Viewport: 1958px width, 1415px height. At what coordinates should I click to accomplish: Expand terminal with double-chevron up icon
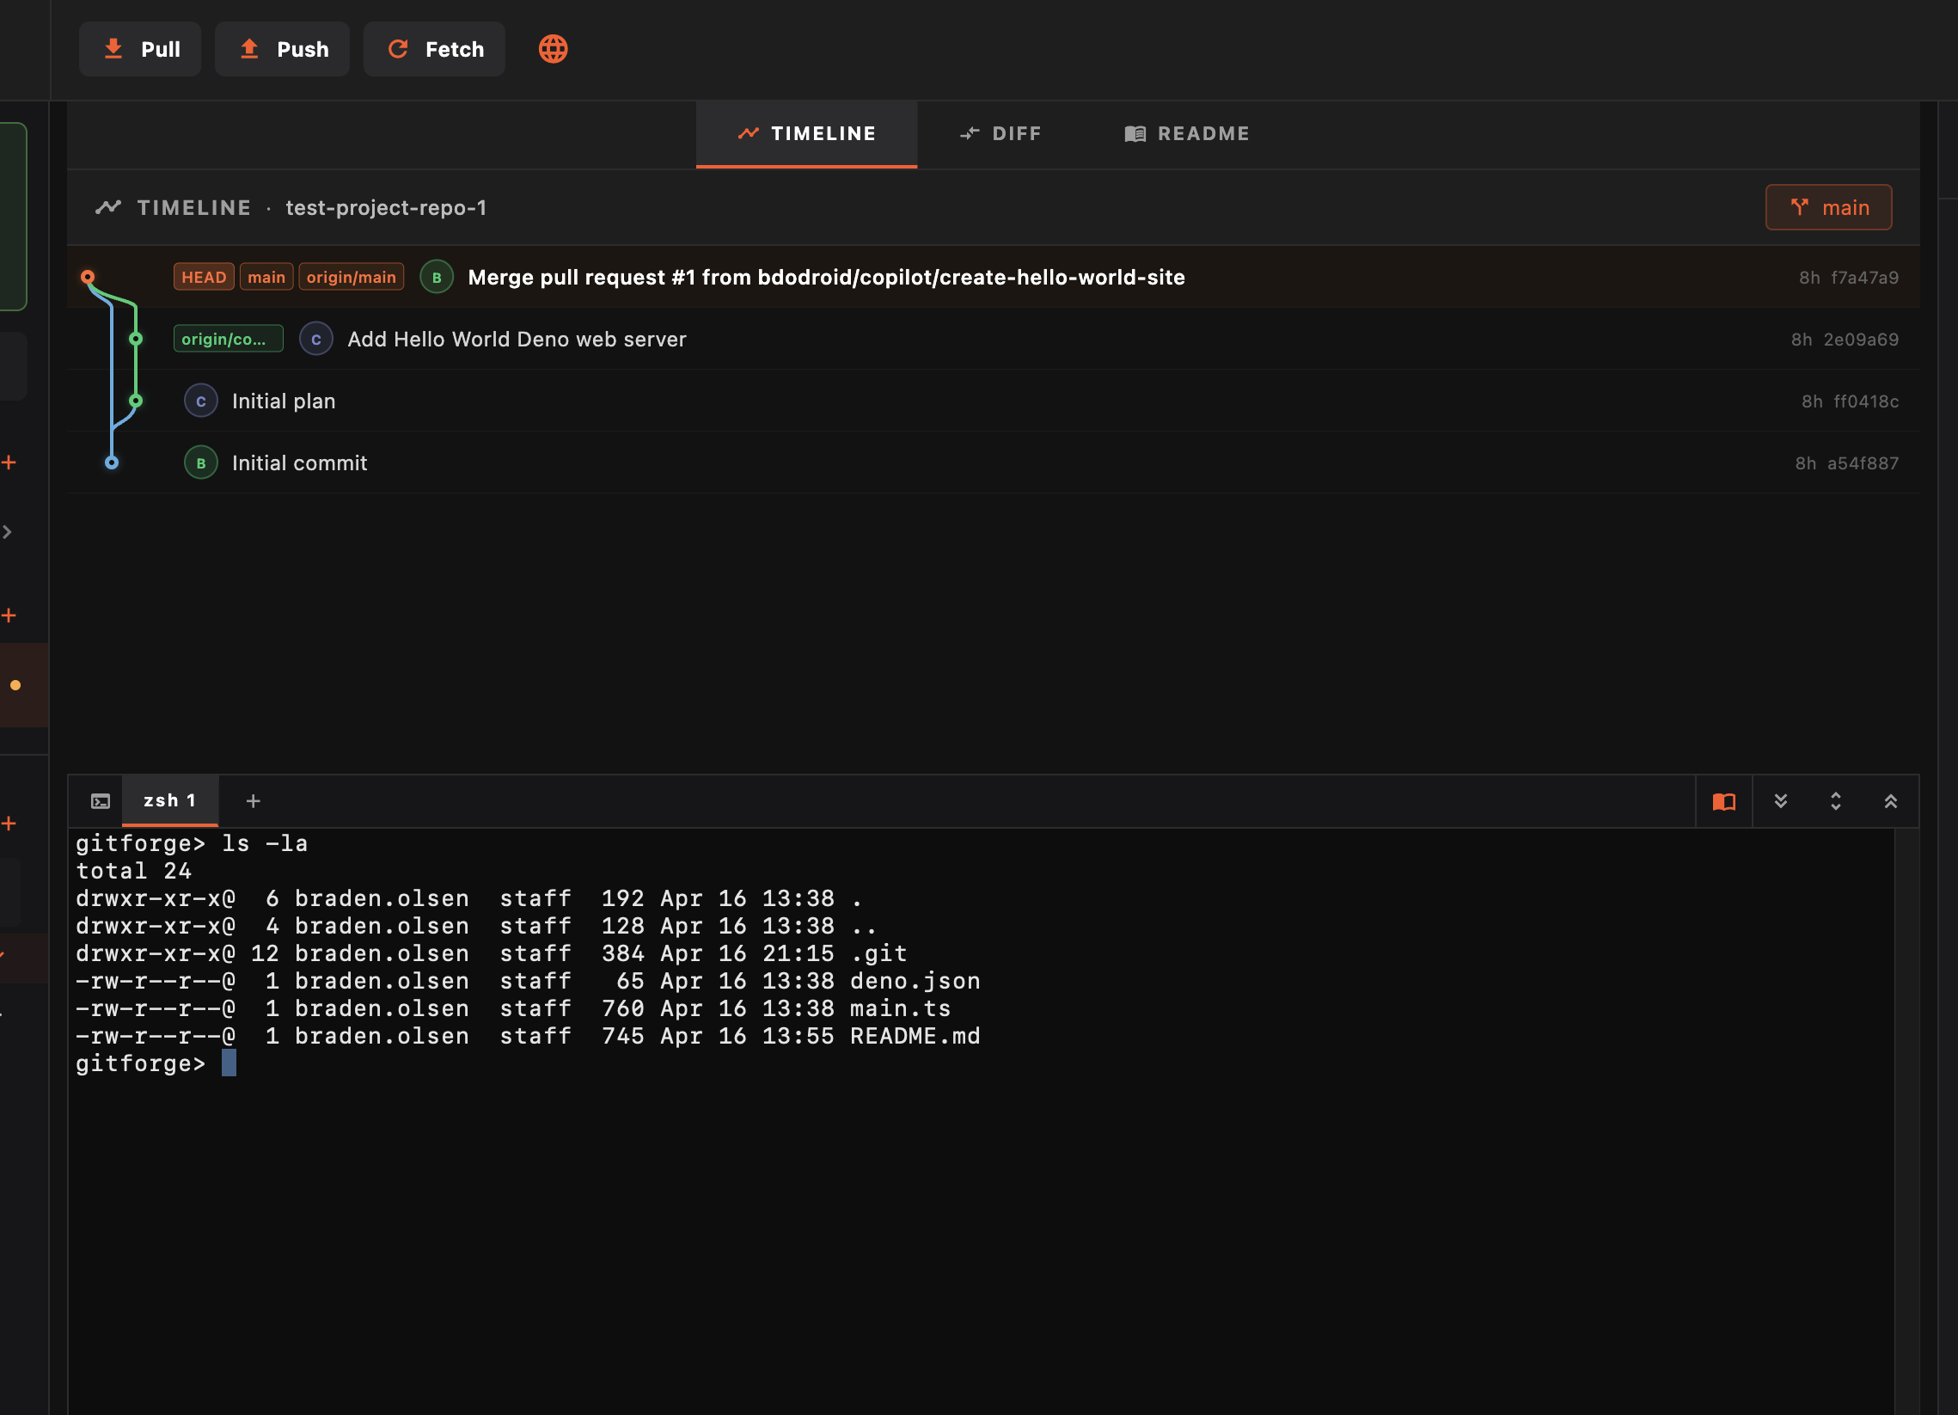[1891, 802]
